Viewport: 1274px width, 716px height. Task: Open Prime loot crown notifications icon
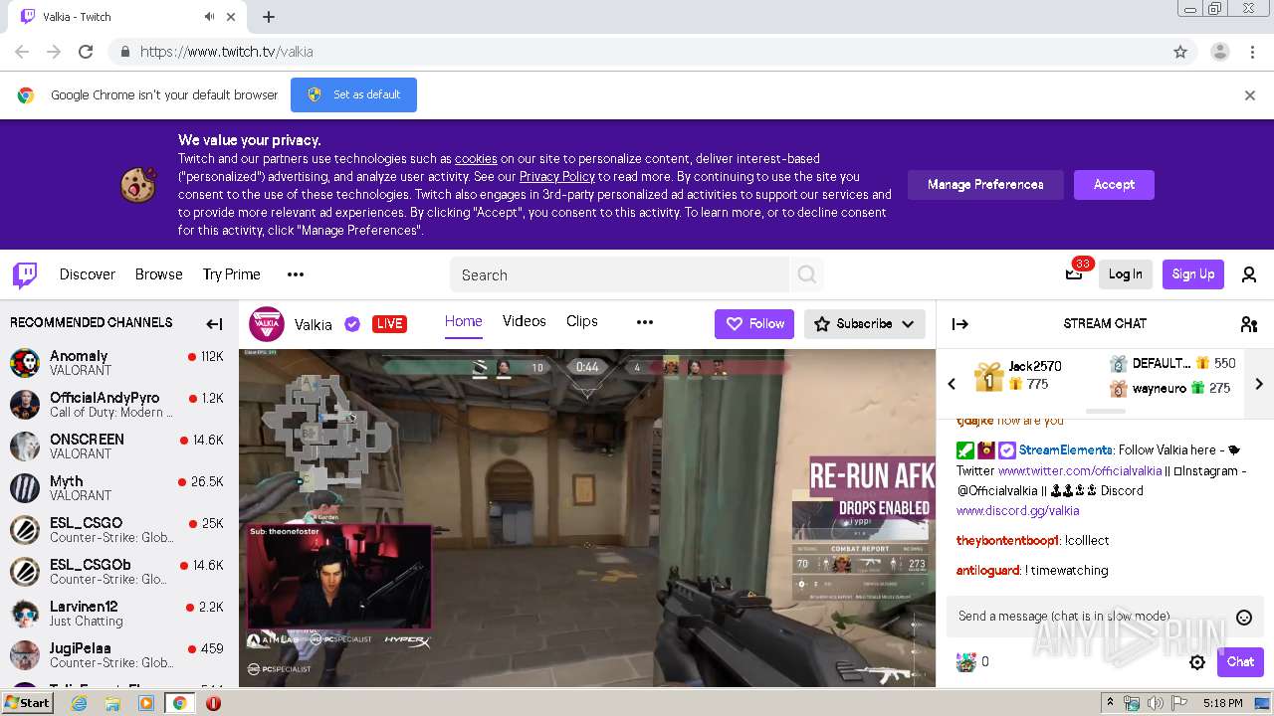tap(1074, 274)
